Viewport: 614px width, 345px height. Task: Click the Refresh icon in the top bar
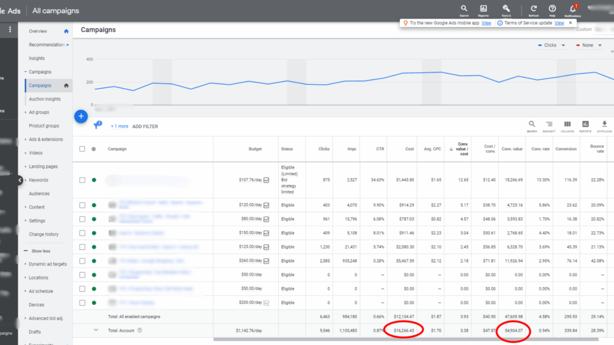point(534,9)
